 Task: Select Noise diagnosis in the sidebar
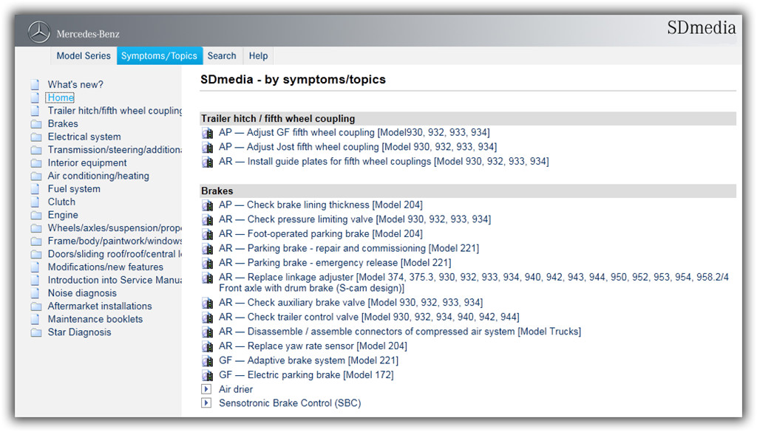(x=82, y=293)
